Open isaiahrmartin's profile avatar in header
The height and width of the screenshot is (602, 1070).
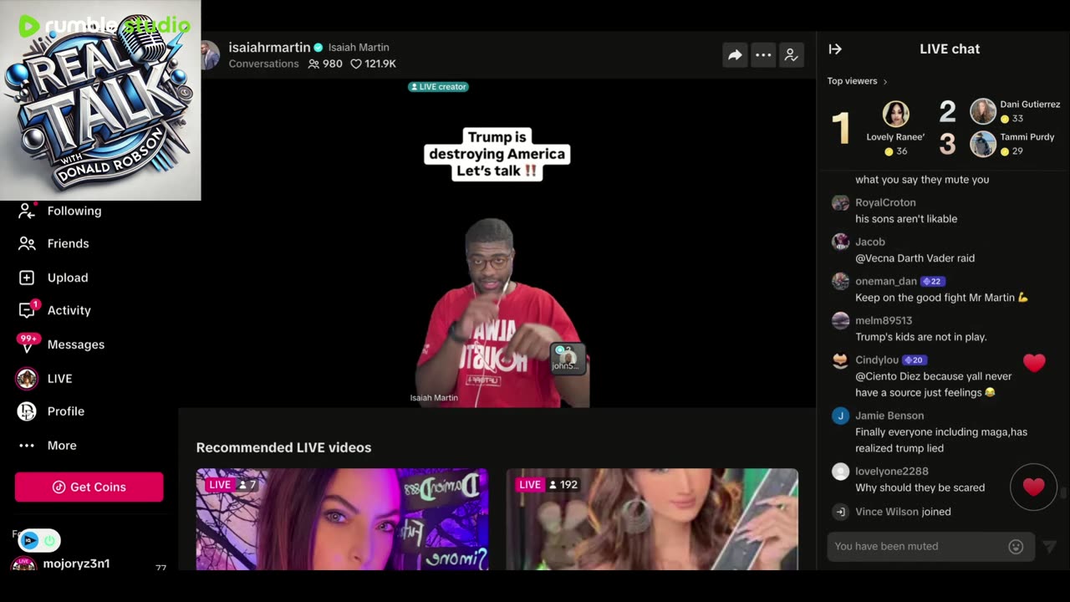(211, 55)
